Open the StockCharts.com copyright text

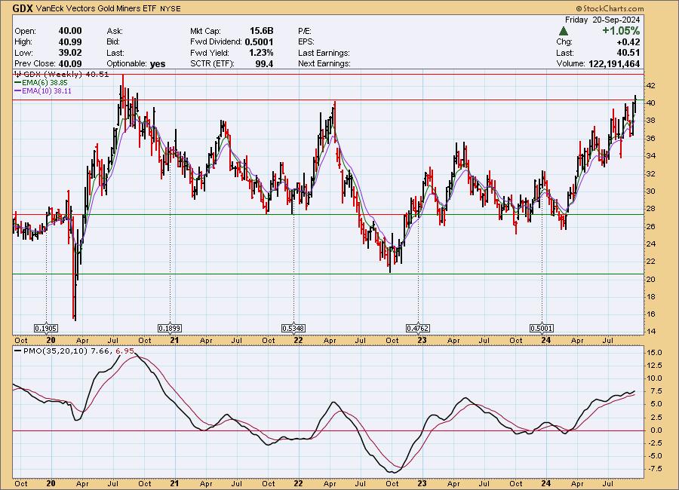pyautogui.click(x=610, y=8)
